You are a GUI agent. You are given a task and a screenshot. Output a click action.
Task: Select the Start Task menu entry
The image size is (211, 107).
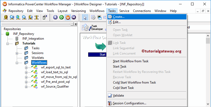(x=147, y=67)
